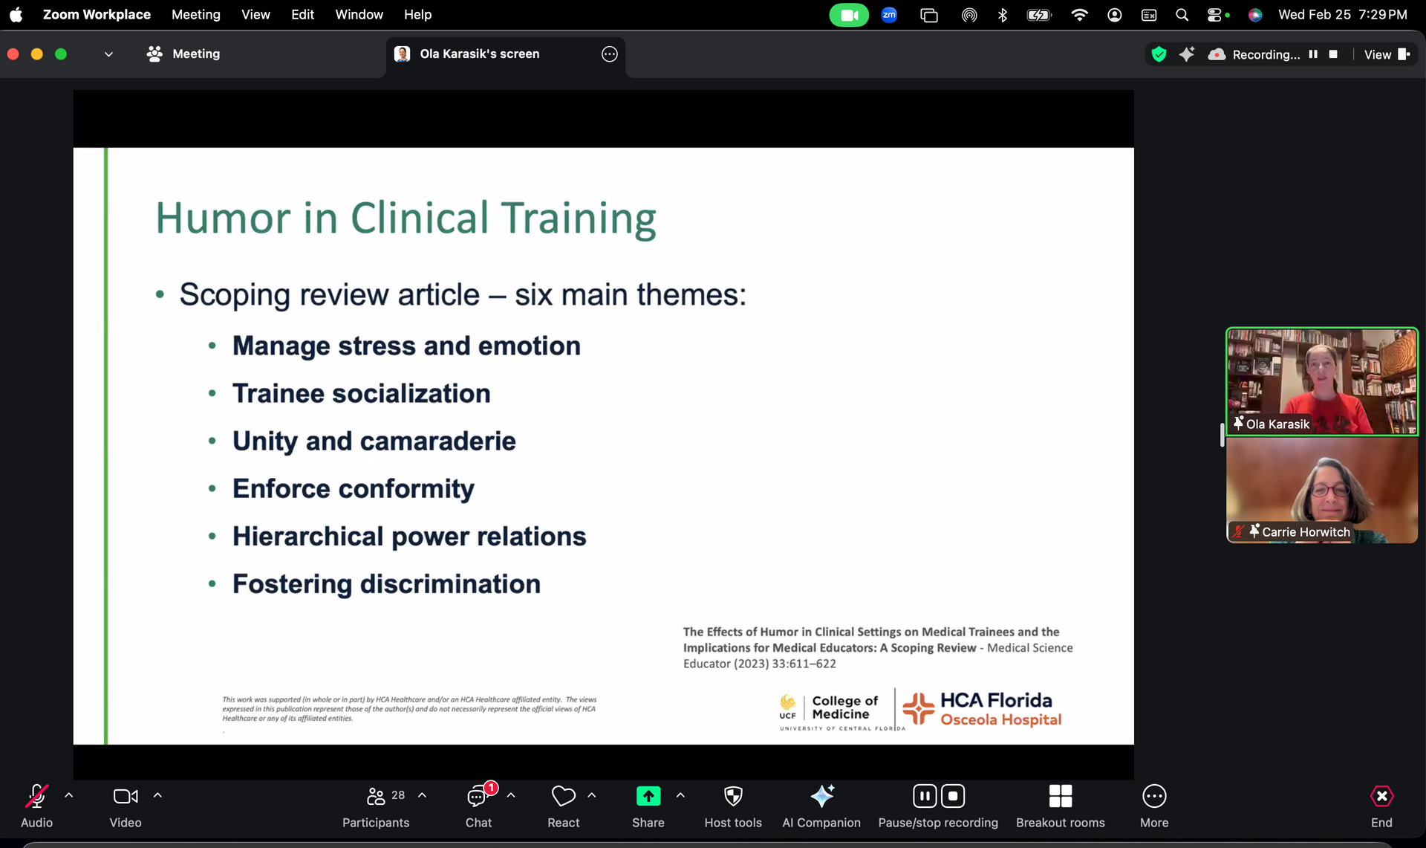Image resolution: width=1426 pixels, height=848 pixels.
Task: Open the More options ellipsis icon
Action: click(1153, 797)
